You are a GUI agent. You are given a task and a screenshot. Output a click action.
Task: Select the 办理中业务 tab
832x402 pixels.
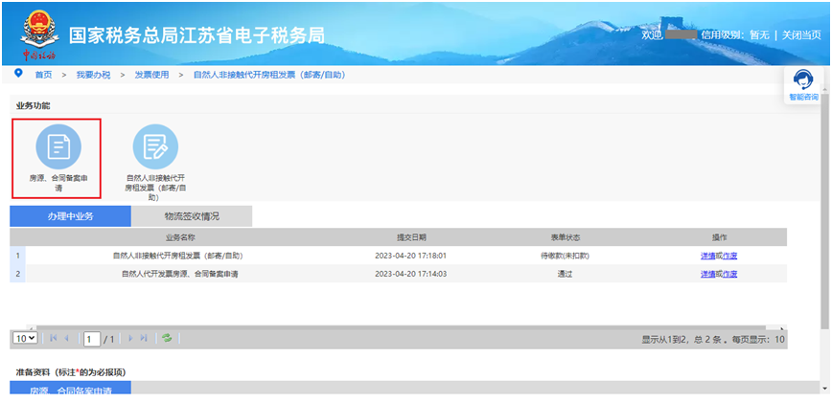click(70, 216)
